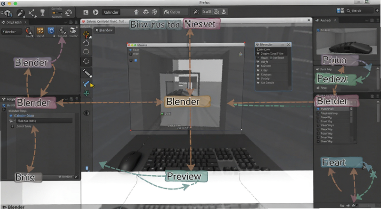The width and height of the screenshot is (381, 209).
Task: Select the pencil tool in the viewport toolbar
Action: [x=86, y=73]
